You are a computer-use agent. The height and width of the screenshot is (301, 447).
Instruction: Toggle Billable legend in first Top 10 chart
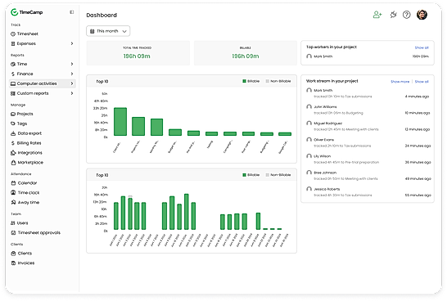tap(251, 81)
